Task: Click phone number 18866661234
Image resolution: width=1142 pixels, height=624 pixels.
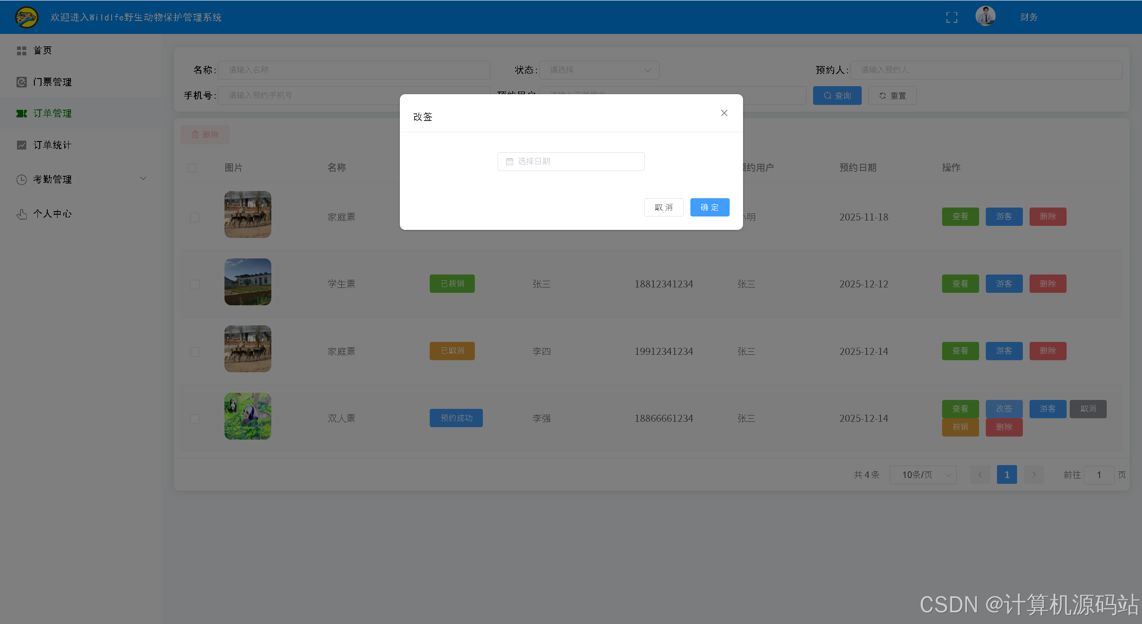Action: (664, 418)
